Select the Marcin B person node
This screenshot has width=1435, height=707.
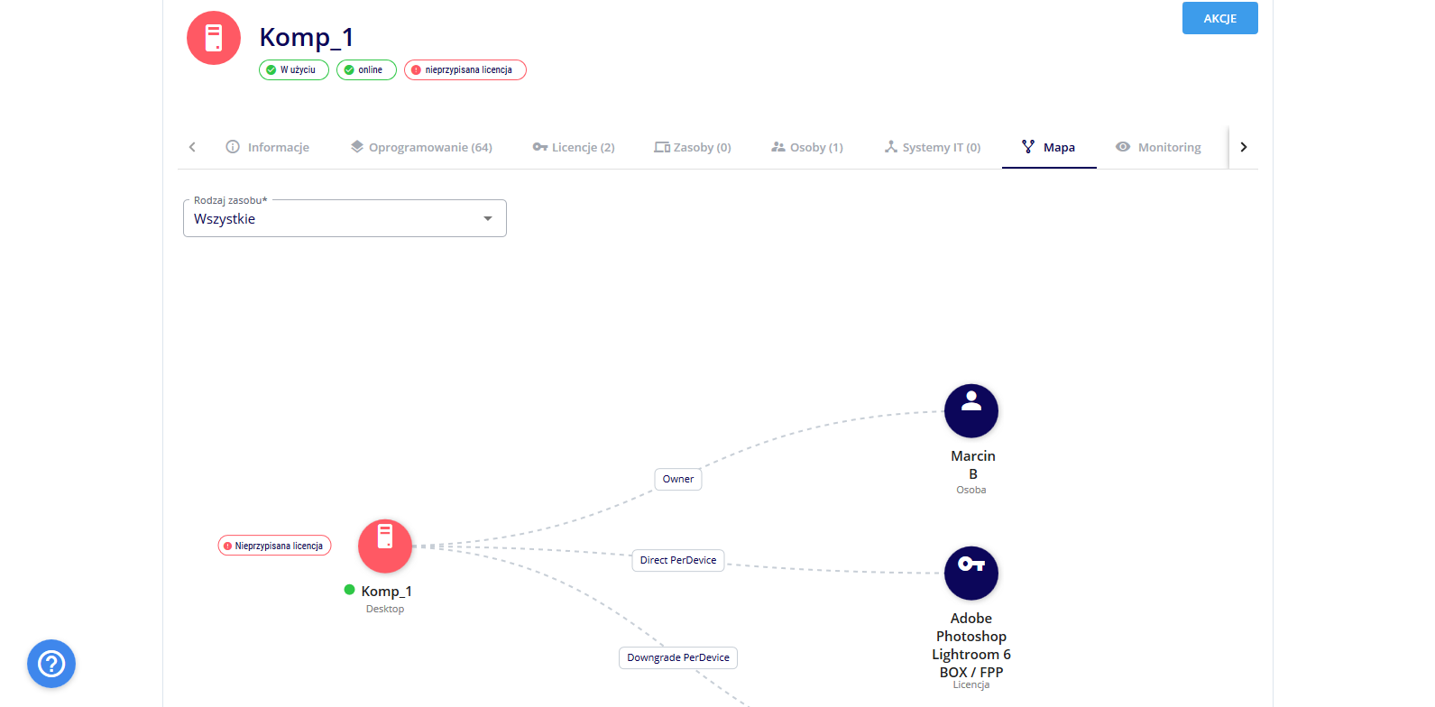(970, 411)
